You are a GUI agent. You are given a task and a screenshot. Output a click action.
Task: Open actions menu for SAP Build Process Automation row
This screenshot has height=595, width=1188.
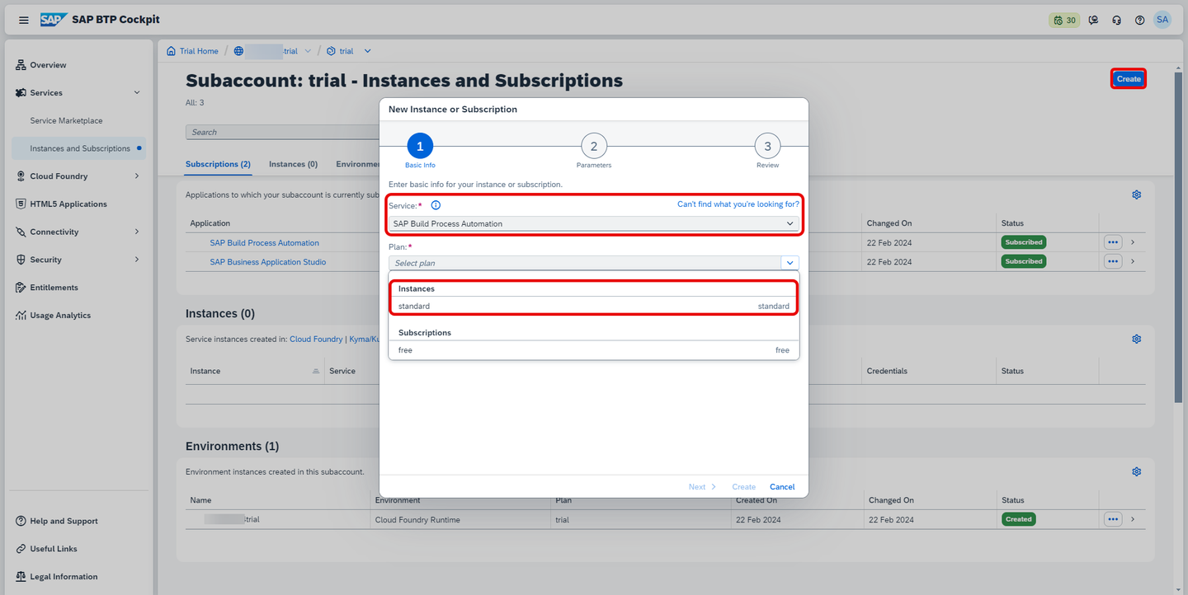1114,242
